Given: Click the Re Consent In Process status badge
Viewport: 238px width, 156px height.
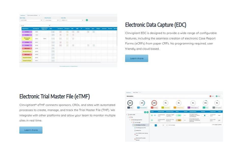Looking at the screenshot, I should click(27, 39).
